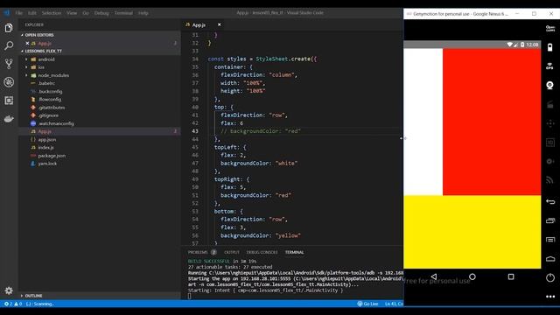Open the Help menu
The height and width of the screenshot is (315, 560).
coord(143,13)
